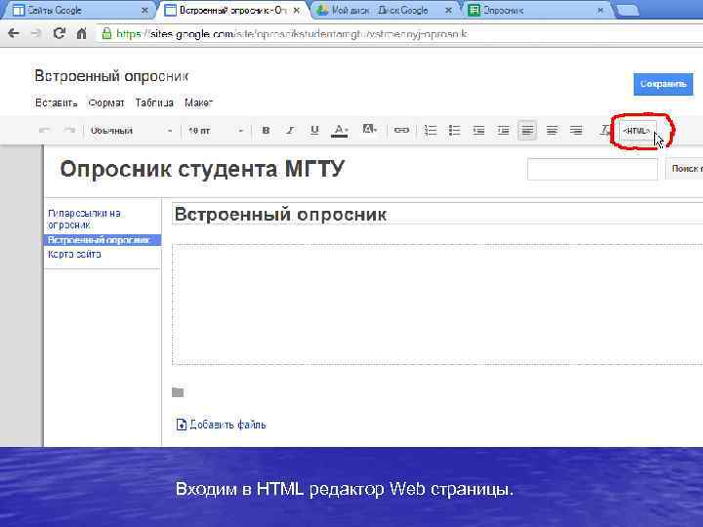
Task: Go to the browser Home page
Action: pos(81,33)
